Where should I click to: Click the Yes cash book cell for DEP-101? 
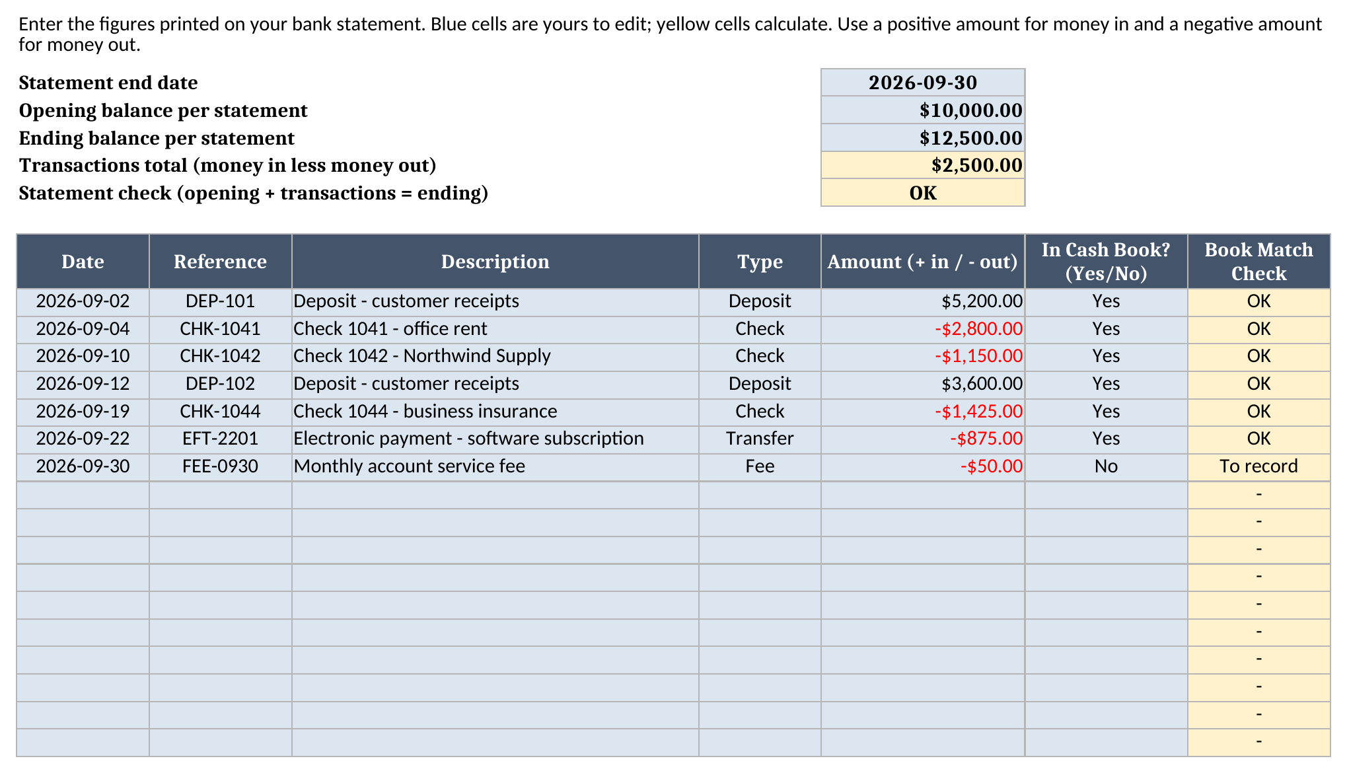tap(1107, 301)
